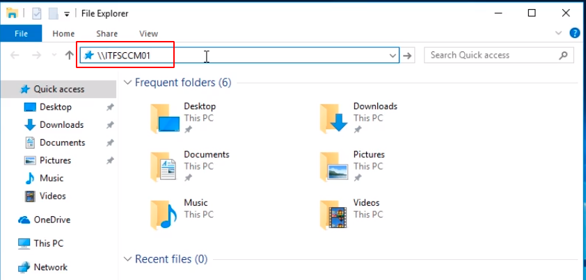Click the Help question mark icon
586x280 pixels.
[575, 33]
